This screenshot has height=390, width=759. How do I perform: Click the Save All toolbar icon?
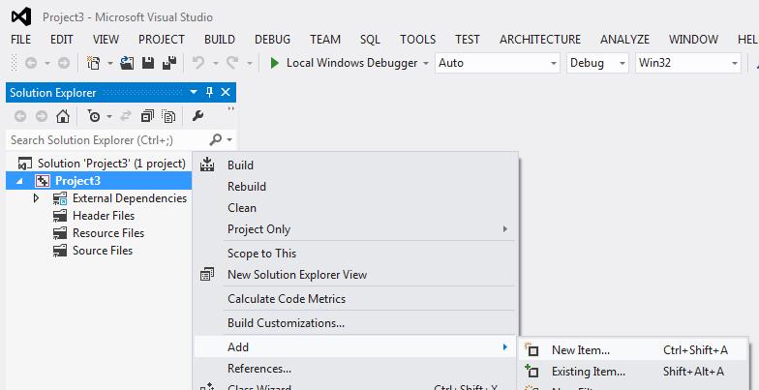(x=168, y=63)
